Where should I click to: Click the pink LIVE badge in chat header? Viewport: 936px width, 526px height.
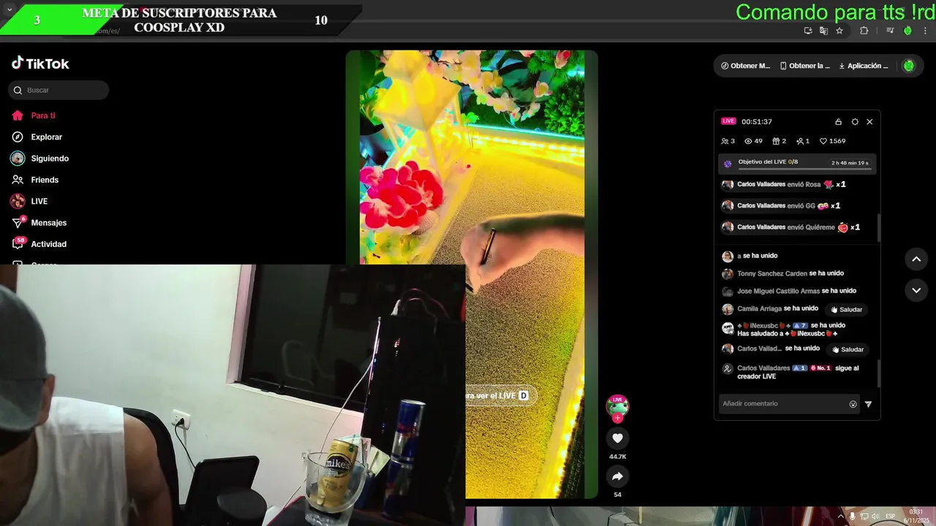pos(728,121)
